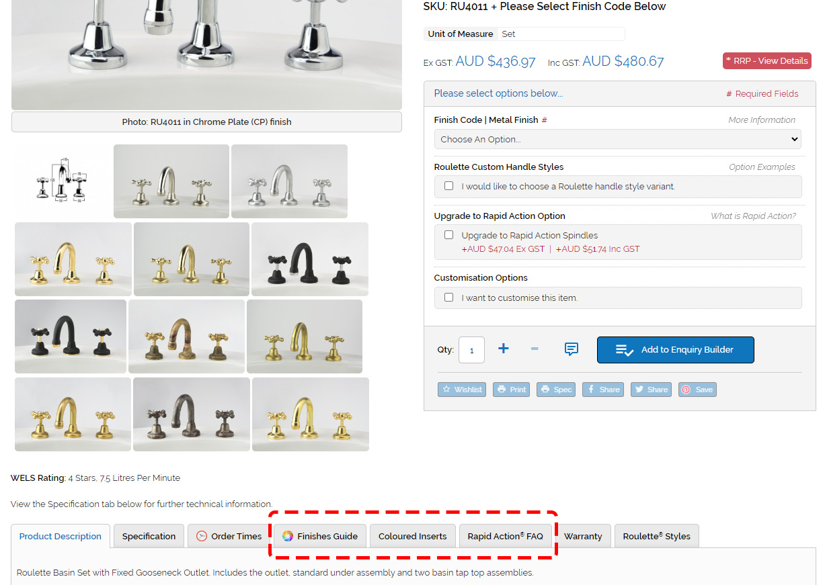Enable Roulette handle style variant checkbox
This screenshot has height=585, width=825.
(x=449, y=186)
